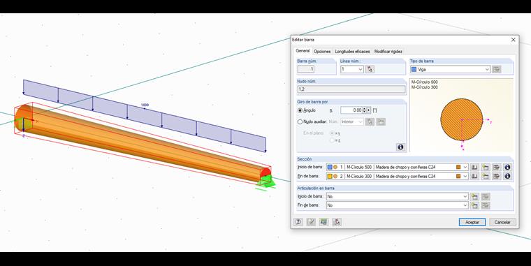Open section library for Fin de barra section
The height and width of the screenshot is (266, 531).
(474, 177)
